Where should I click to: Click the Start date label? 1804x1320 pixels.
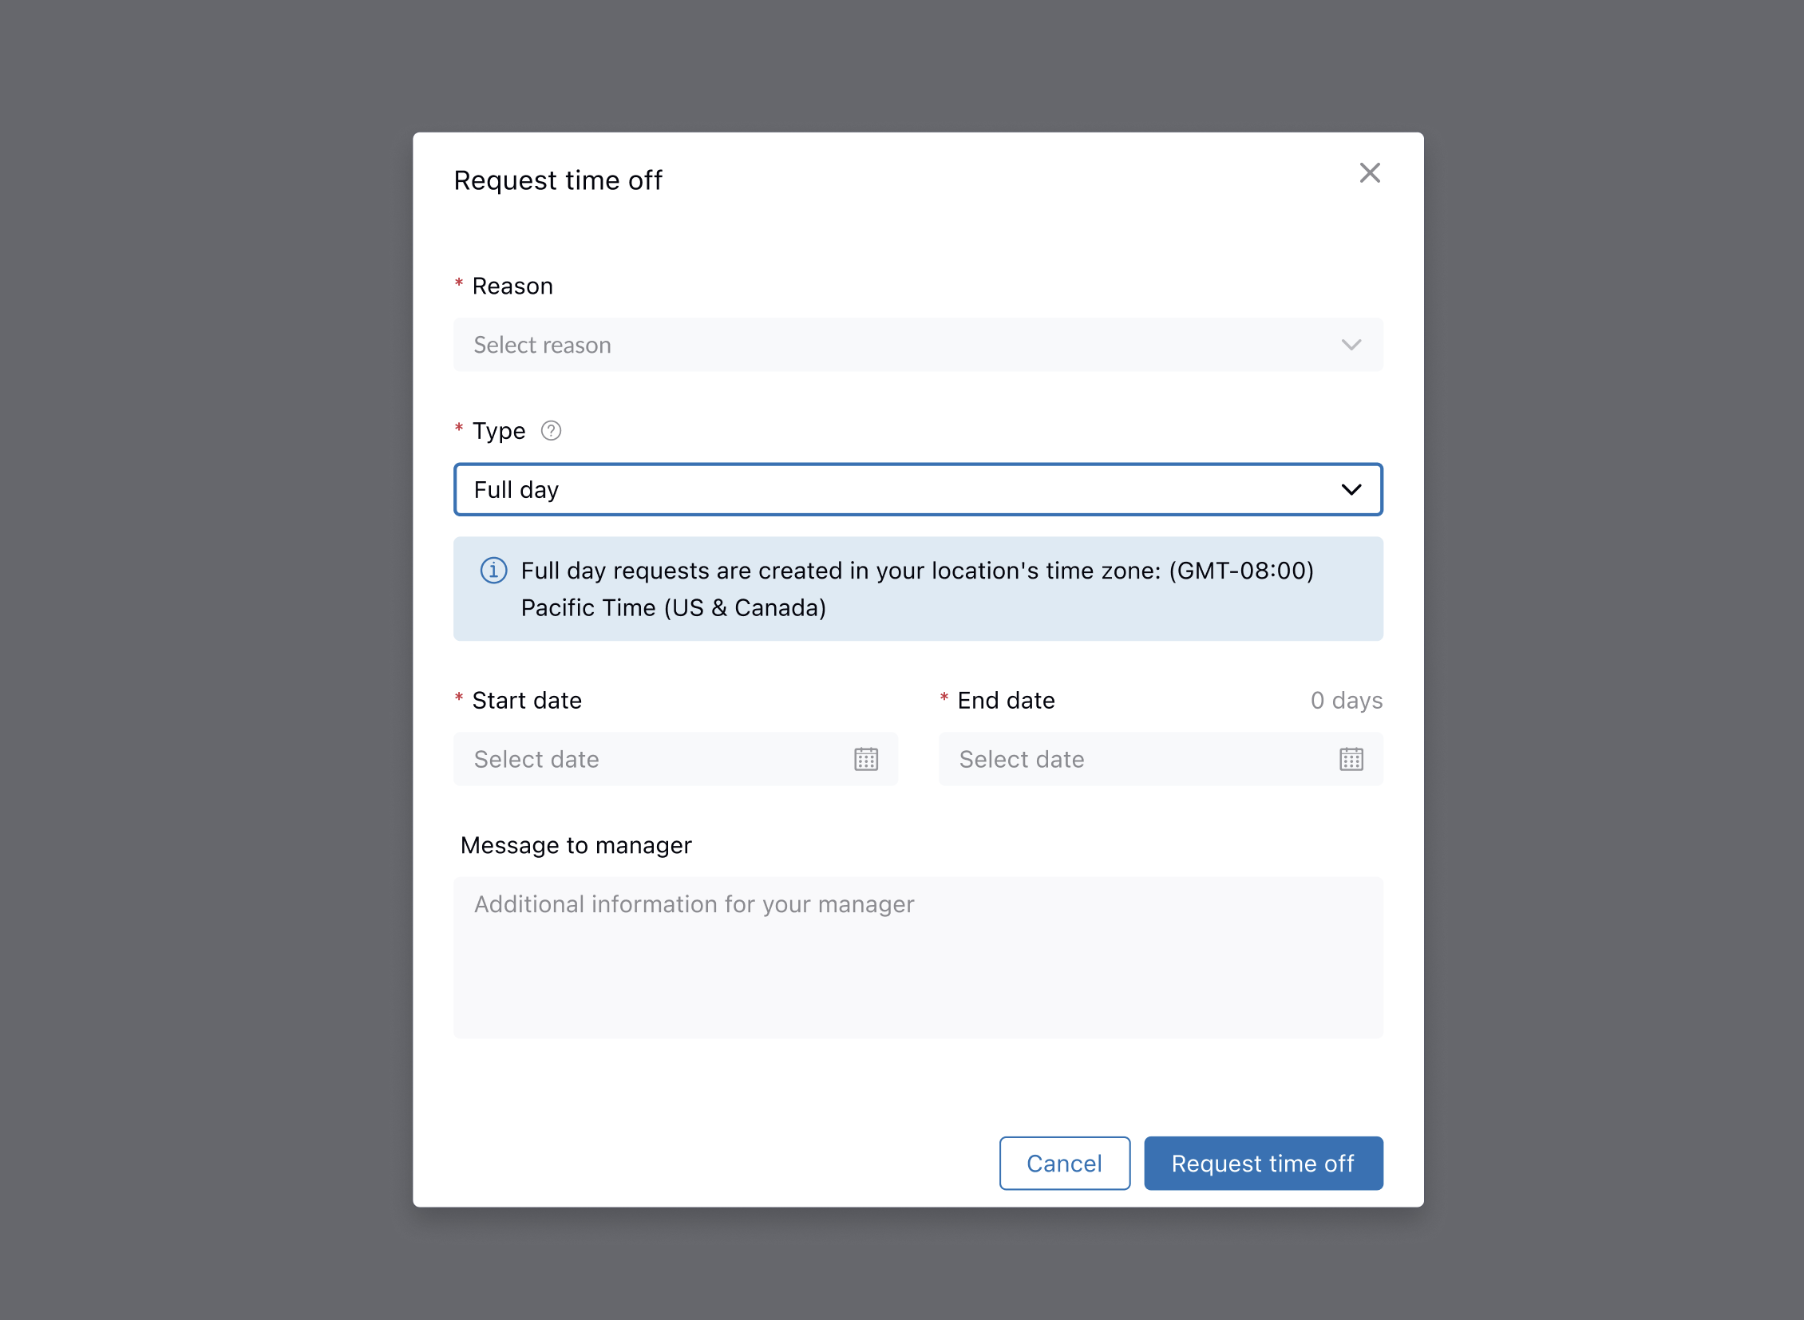point(527,701)
